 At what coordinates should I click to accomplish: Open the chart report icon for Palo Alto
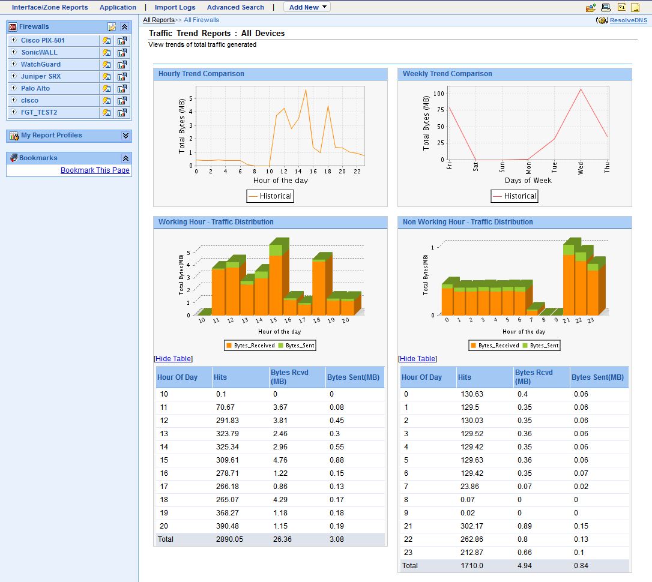(122, 89)
